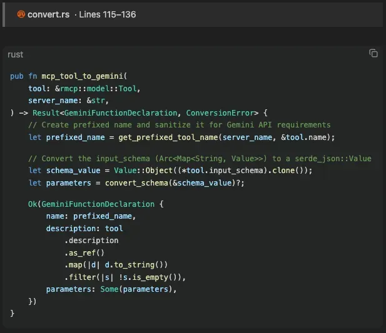The image size is (386, 333).
Task: Click the 'Convert the input_schema' comment line
Action: [x=200, y=159]
